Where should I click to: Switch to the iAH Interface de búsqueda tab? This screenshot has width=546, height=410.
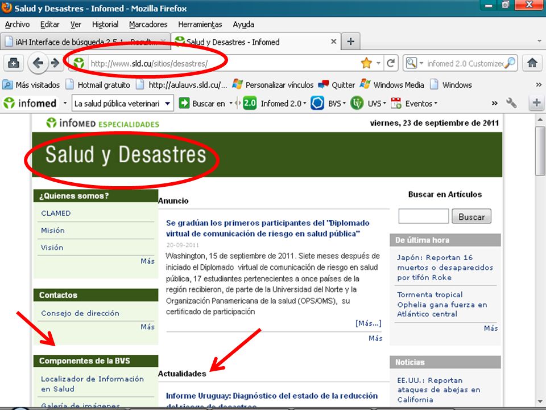pyautogui.click(x=85, y=42)
